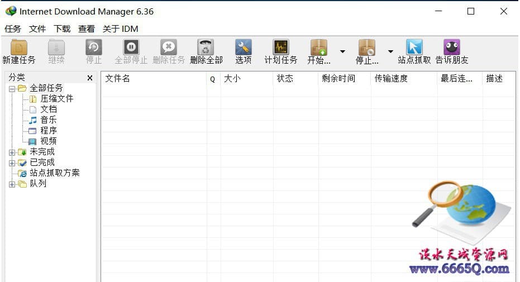This screenshot has width=520, height=282.
Task: Sort by 大小 column header
Action: coord(247,79)
